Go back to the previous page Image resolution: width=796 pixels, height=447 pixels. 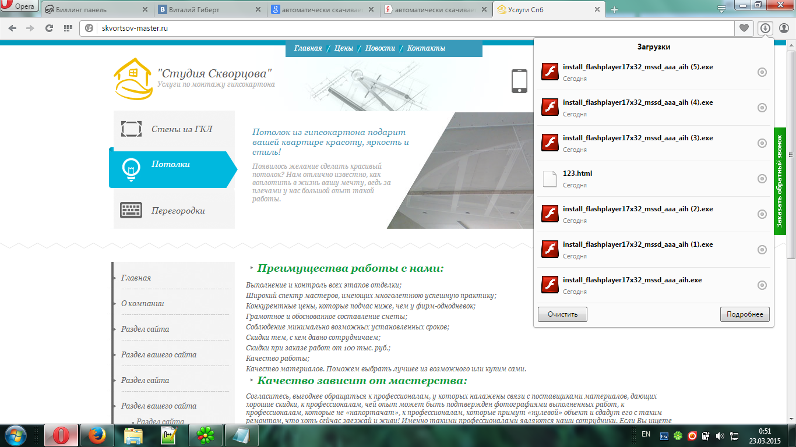pyautogui.click(x=12, y=28)
